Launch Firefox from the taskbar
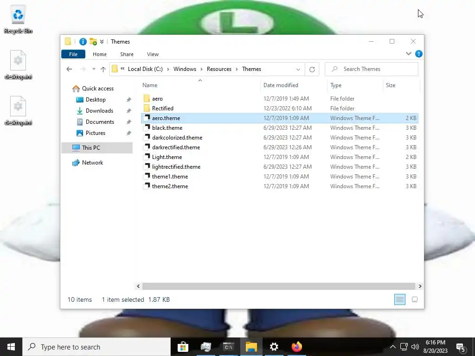This screenshot has height=356, width=475. [296, 347]
